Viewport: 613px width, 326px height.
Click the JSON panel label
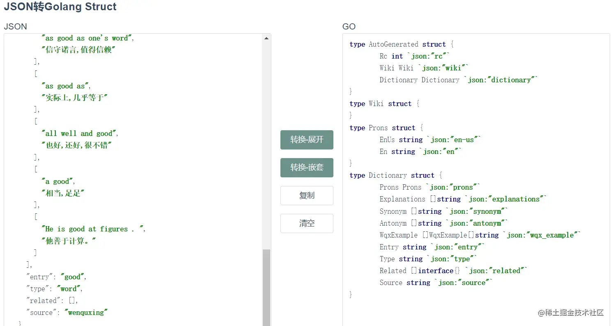click(15, 27)
